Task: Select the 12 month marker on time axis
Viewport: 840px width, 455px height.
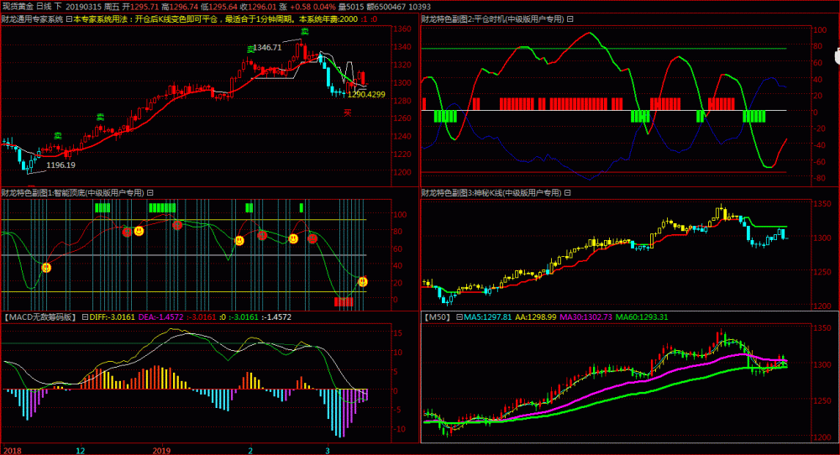Action: pyautogui.click(x=81, y=450)
